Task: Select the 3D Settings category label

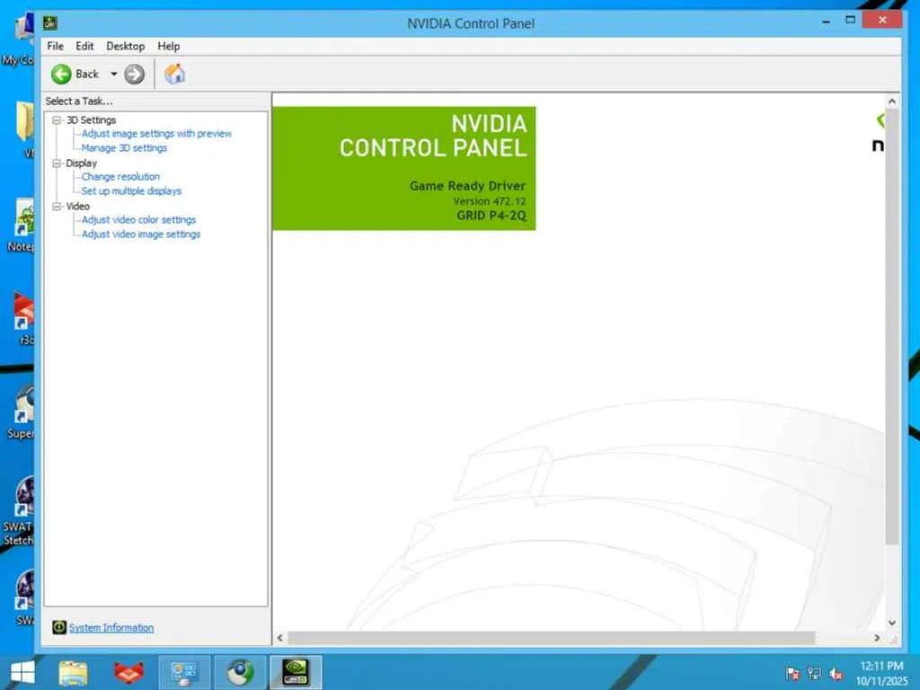Action: pyautogui.click(x=91, y=120)
